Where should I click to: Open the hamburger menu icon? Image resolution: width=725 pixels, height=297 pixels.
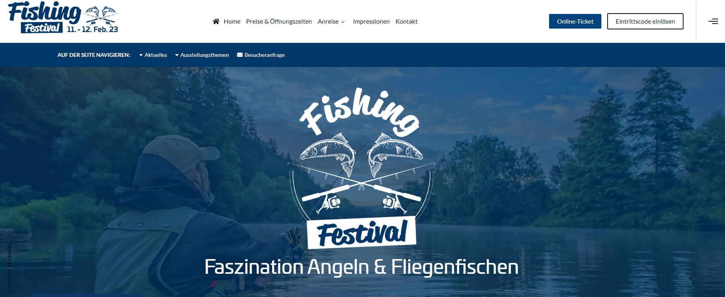pos(713,21)
